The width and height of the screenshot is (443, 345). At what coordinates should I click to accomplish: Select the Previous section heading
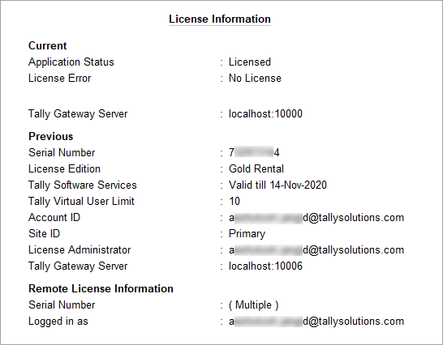(x=51, y=136)
